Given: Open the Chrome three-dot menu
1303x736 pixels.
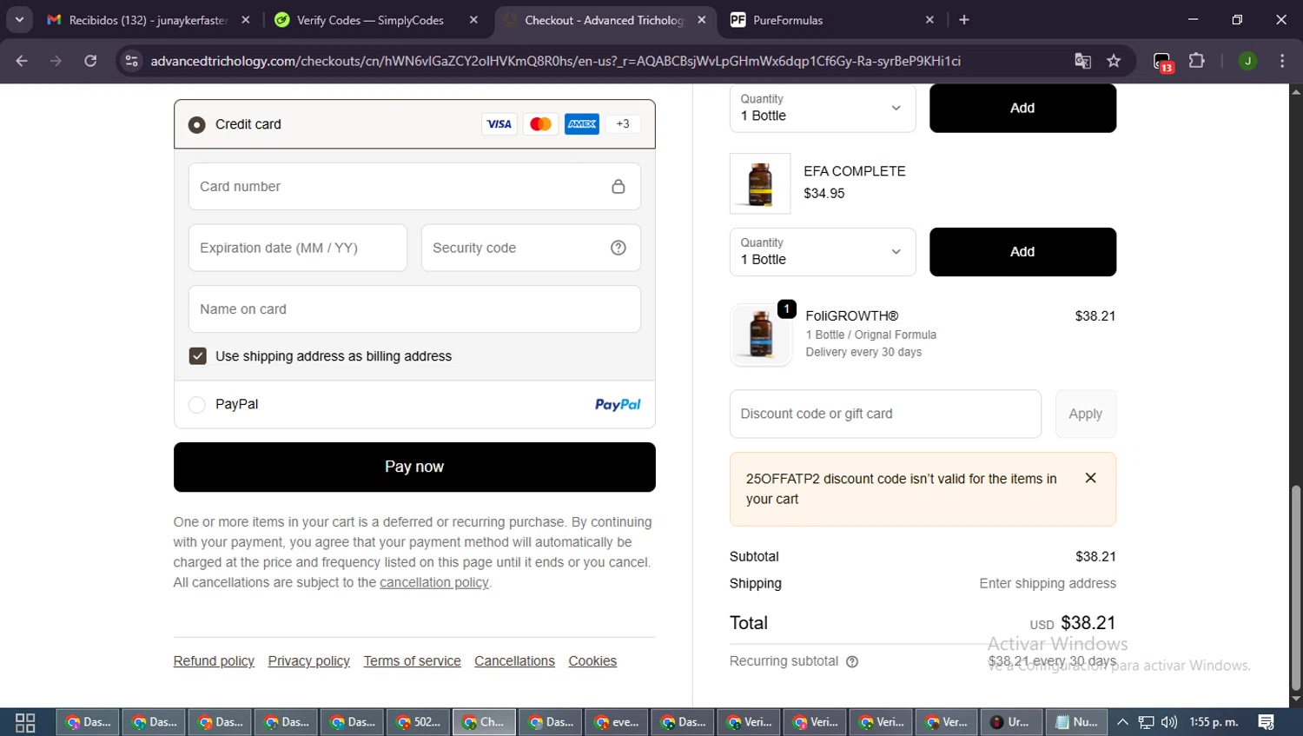Looking at the screenshot, I should pos(1282,61).
